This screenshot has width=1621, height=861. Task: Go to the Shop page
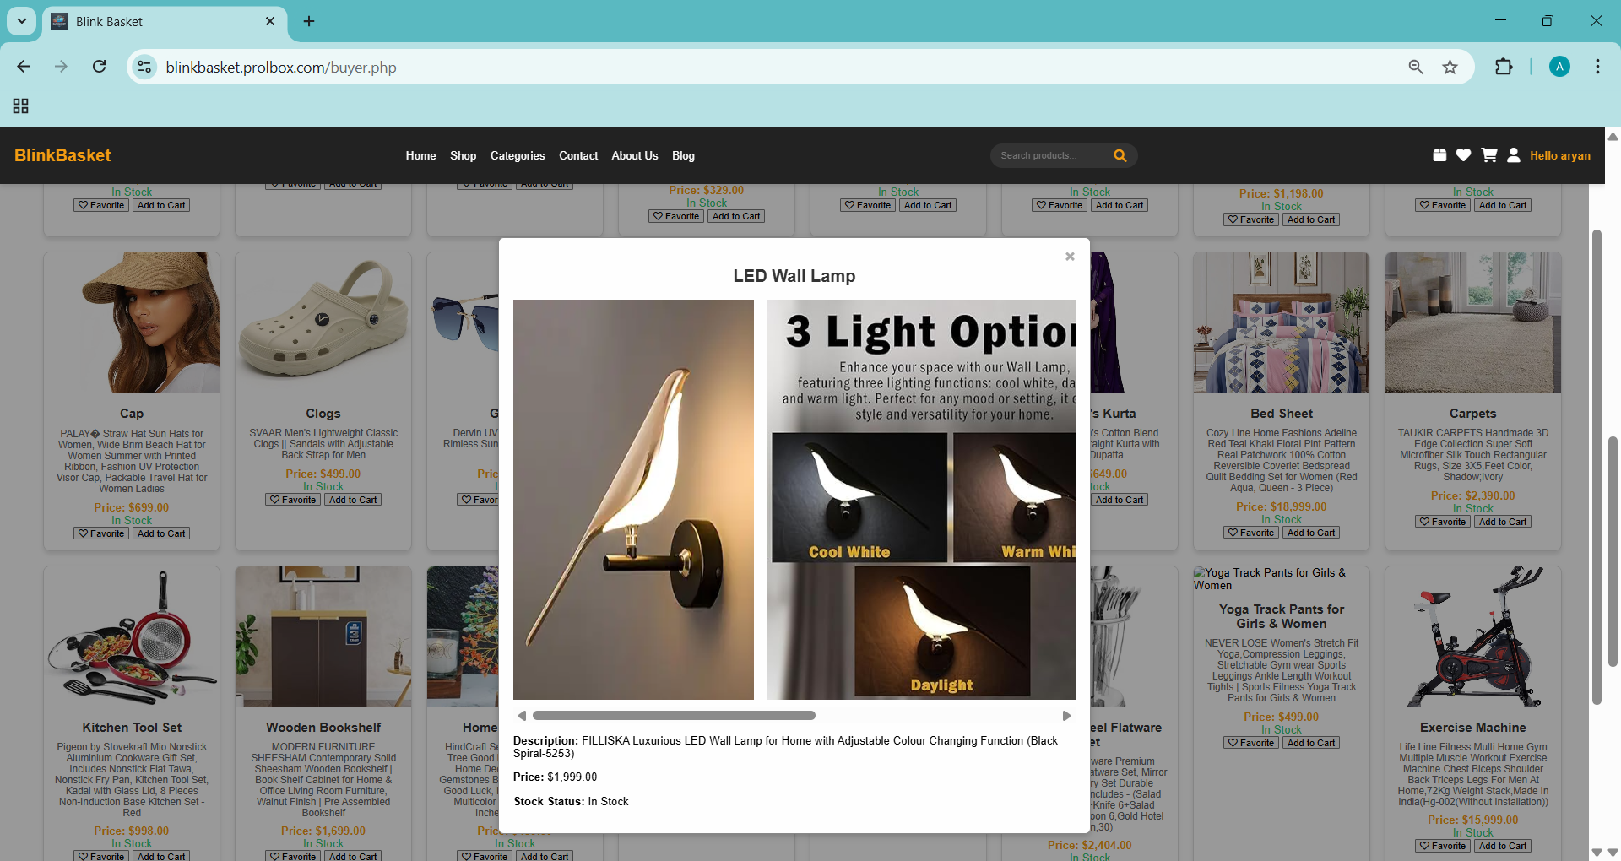pos(463,155)
